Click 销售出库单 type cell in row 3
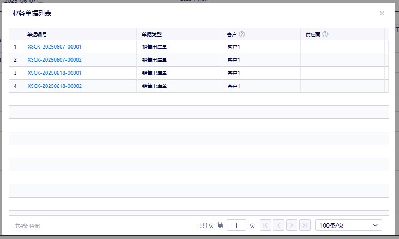 (x=154, y=73)
